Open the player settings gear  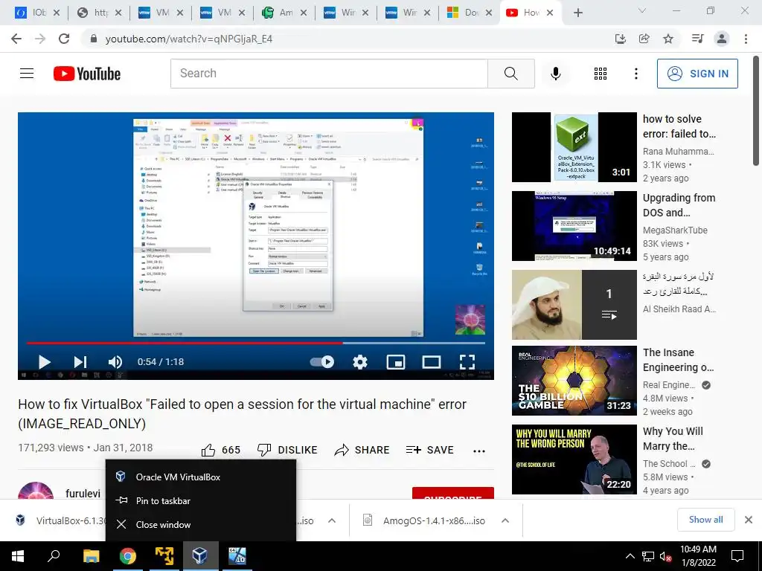(359, 362)
